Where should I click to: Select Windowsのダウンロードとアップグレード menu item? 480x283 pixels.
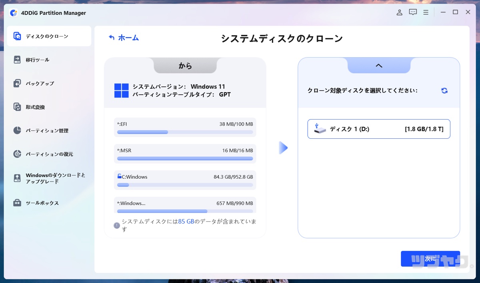tap(49, 178)
